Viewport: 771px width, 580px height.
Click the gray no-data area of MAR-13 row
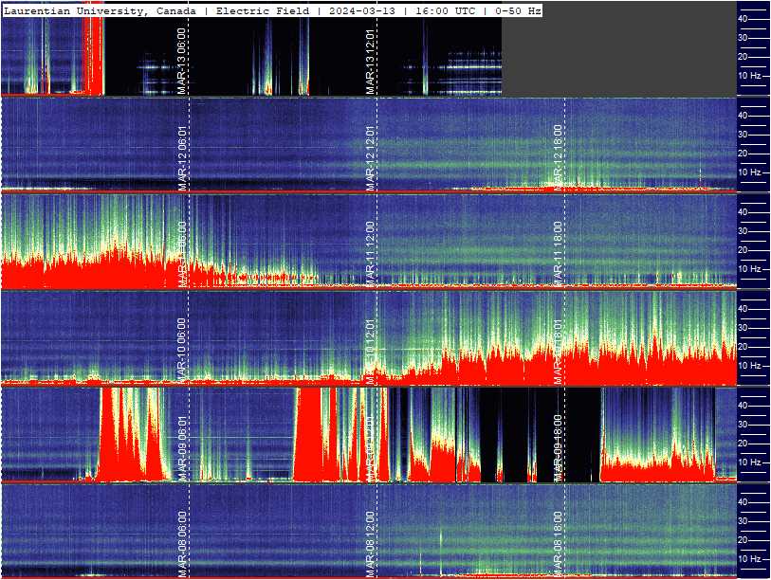tap(619, 49)
